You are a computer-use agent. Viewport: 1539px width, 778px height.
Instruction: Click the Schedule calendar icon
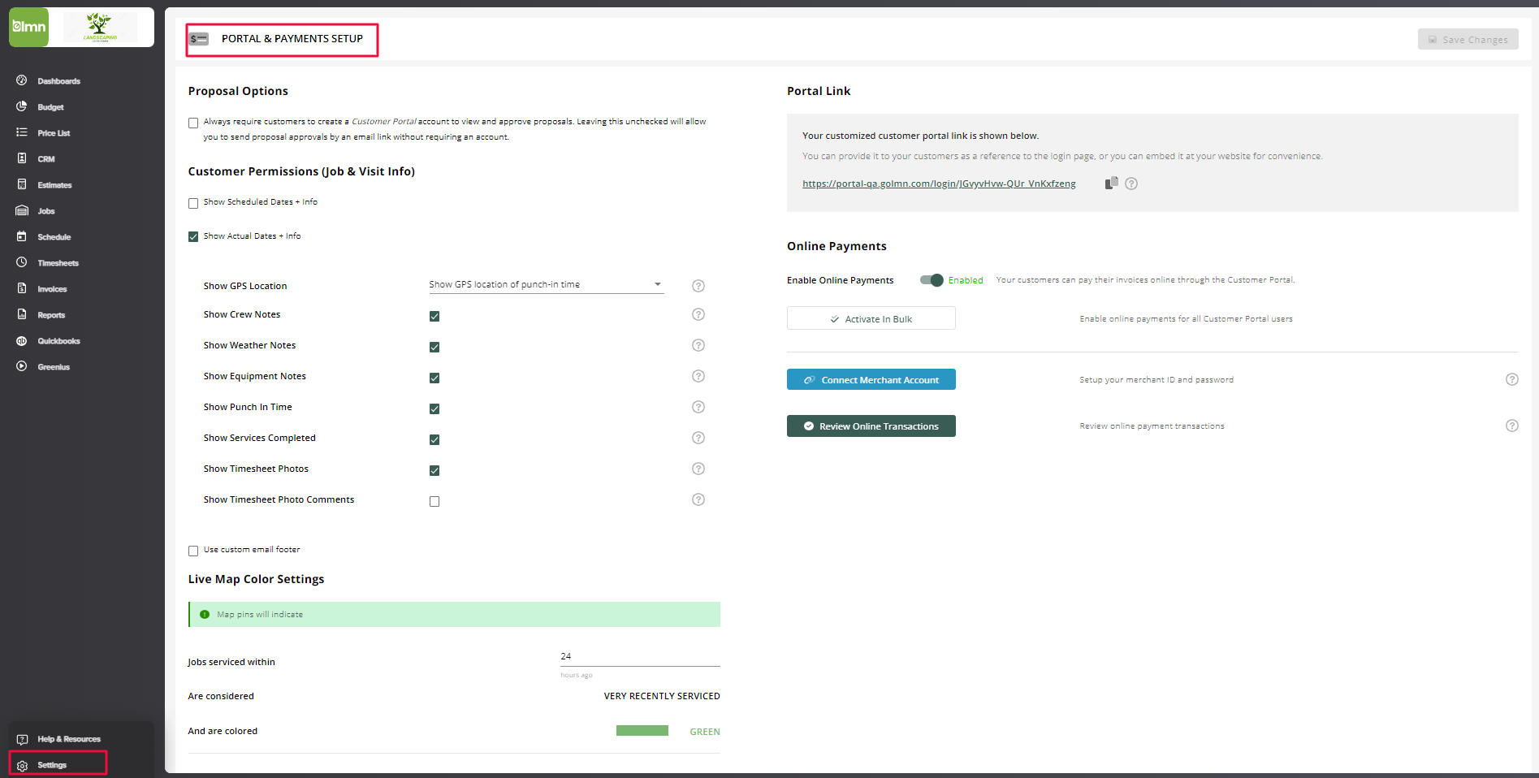coord(22,236)
